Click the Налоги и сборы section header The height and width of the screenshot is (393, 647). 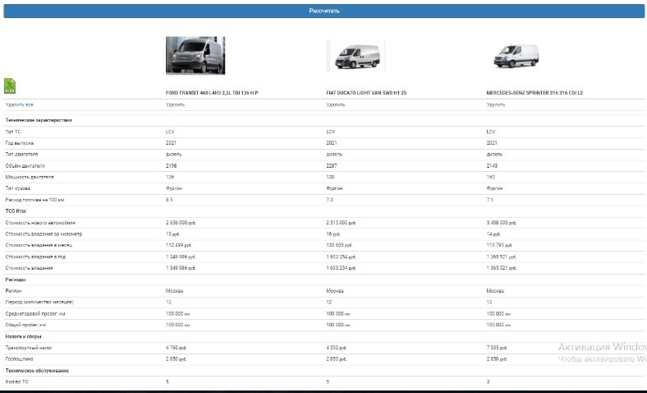[x=23, y=336]
